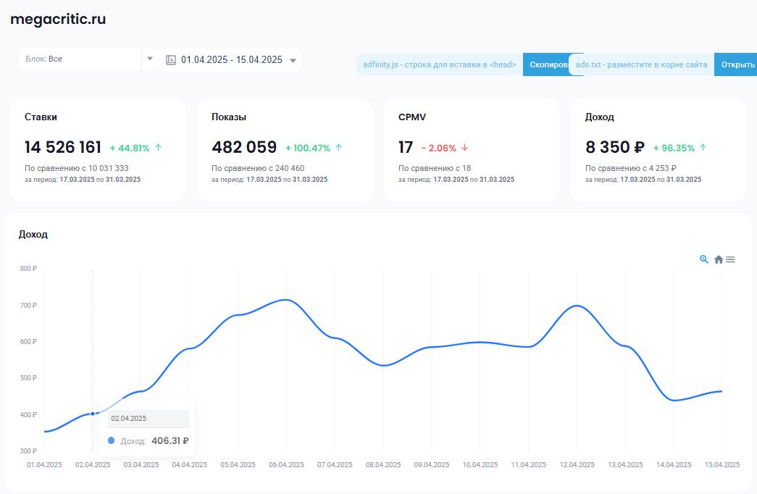The width and height of the screenshot is (757, 494).
Task: Click x-axis label 03.04.2025
Action: point(141,464)
